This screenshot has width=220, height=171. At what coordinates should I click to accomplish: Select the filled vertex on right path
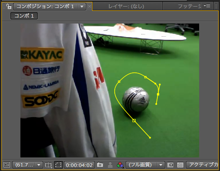click(x=158, y=94)
